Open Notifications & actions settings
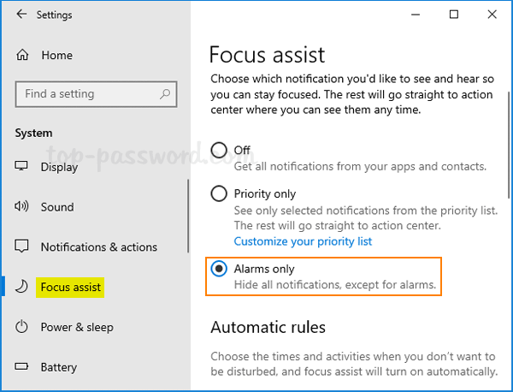 click(98, 247)
